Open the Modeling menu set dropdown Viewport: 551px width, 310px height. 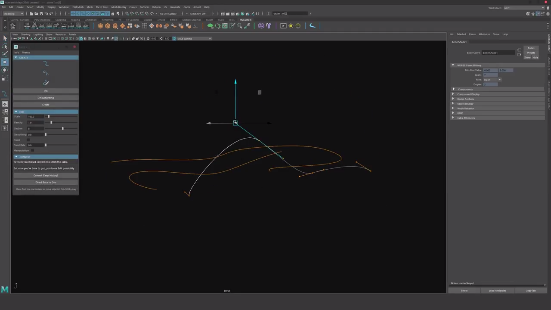coord(12,13)
